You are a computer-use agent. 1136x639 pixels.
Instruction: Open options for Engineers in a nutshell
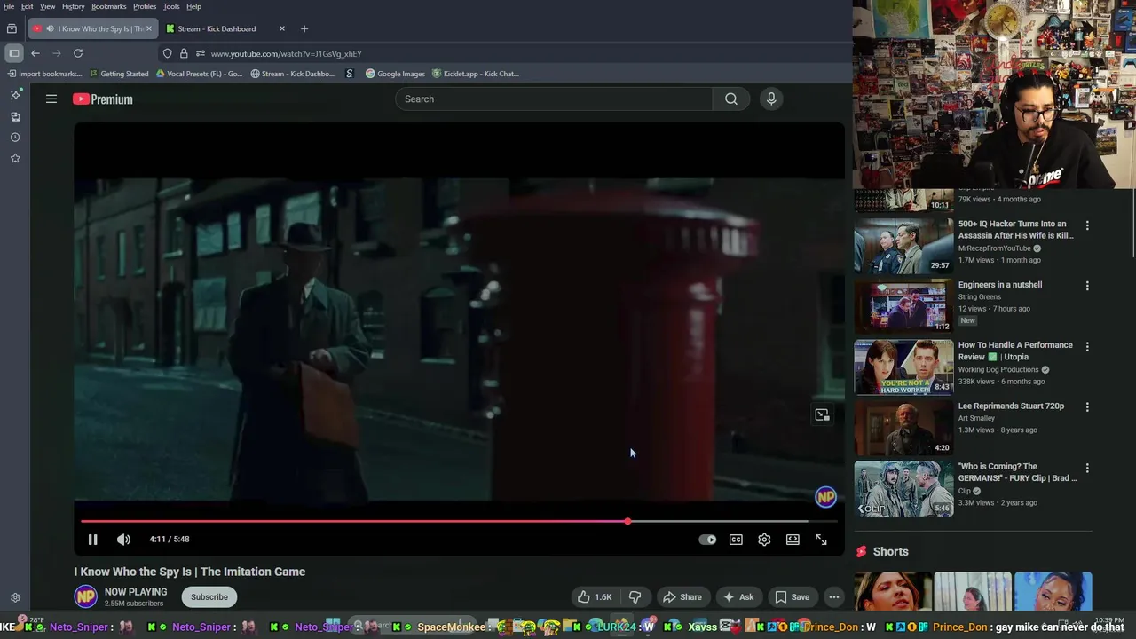point(1087,286)
